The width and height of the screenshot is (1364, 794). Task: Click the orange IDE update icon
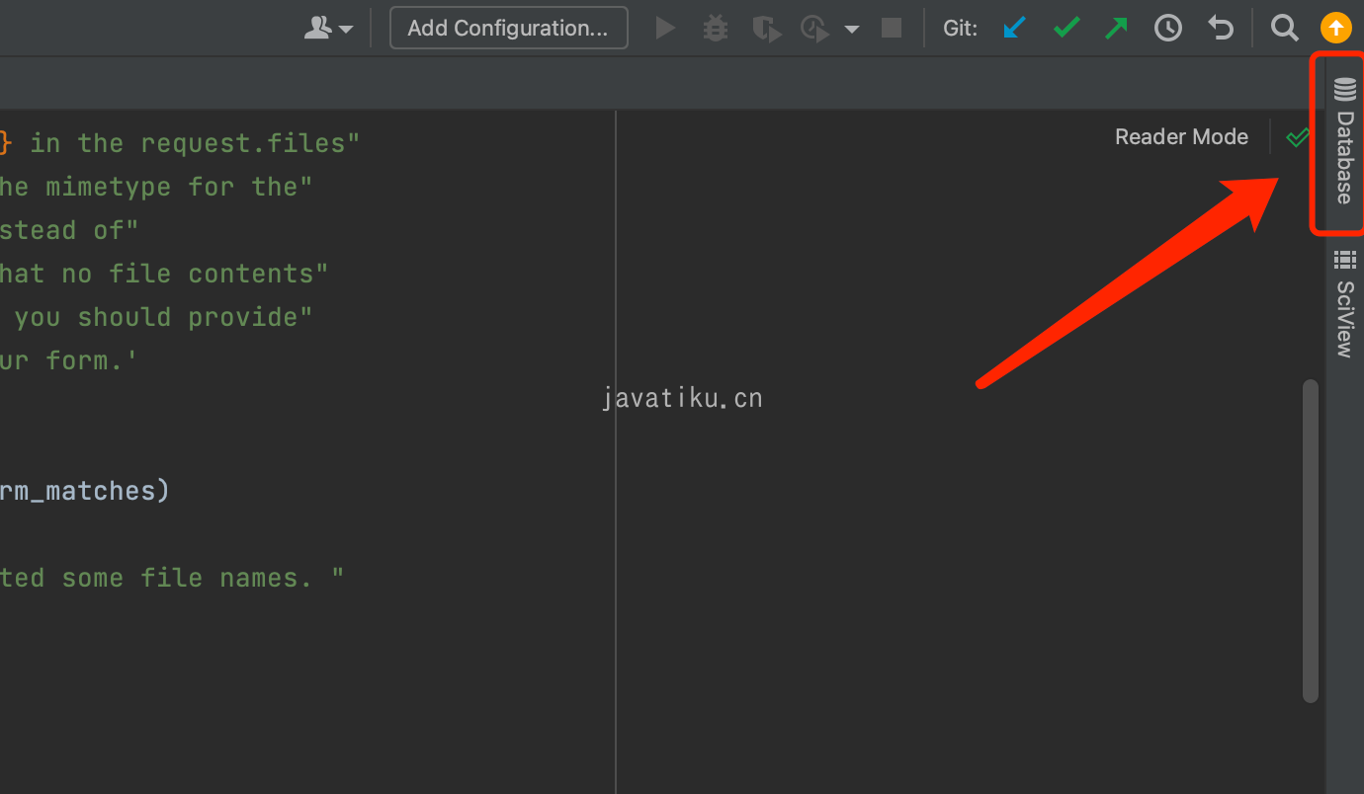[x=1335, y=28]
